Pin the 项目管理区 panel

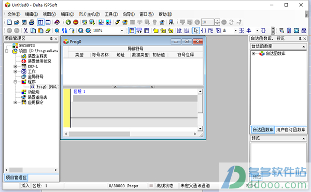(x=51, y=39)
